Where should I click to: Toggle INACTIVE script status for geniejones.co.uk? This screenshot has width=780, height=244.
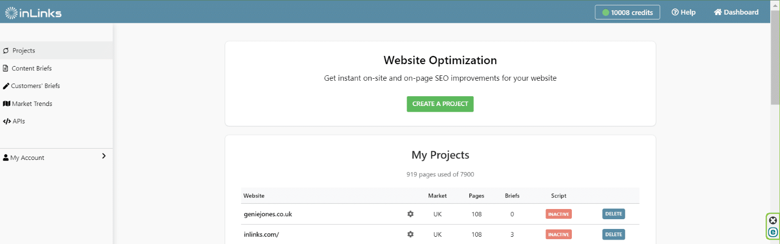[x=559, y=214]
